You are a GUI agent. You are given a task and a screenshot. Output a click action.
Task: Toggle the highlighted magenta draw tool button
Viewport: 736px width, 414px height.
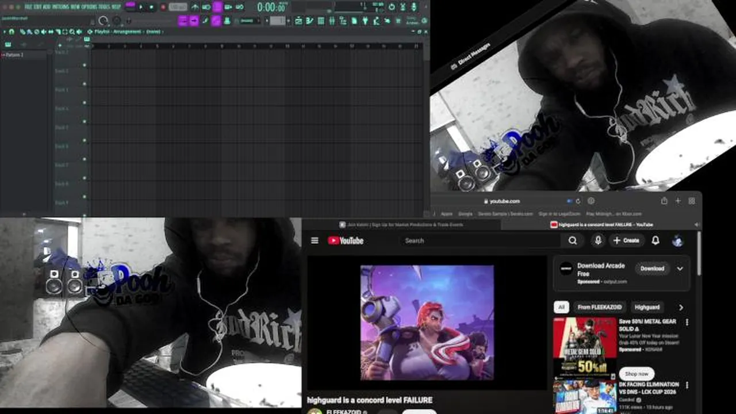[x=216, y=21]
